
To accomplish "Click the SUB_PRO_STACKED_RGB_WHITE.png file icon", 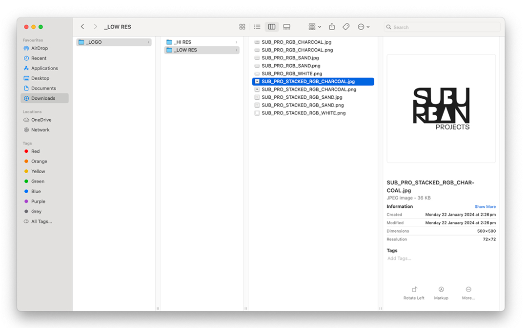I will (257, 113).
